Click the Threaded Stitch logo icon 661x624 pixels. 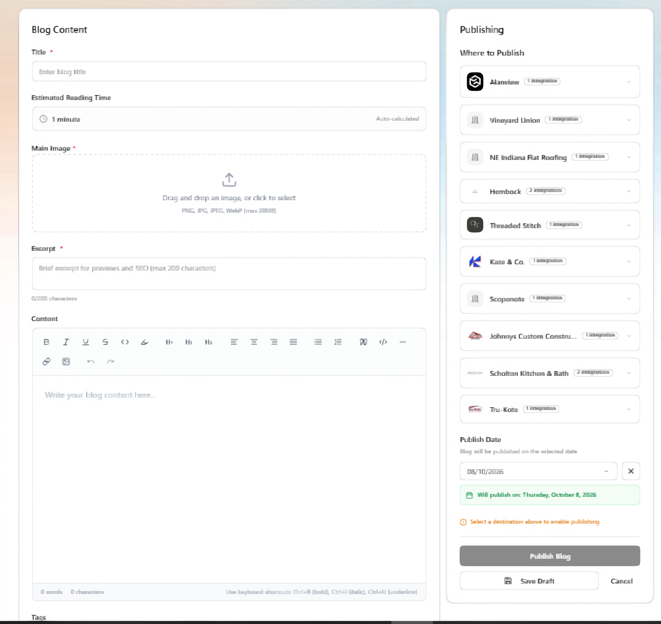[475, 225]
